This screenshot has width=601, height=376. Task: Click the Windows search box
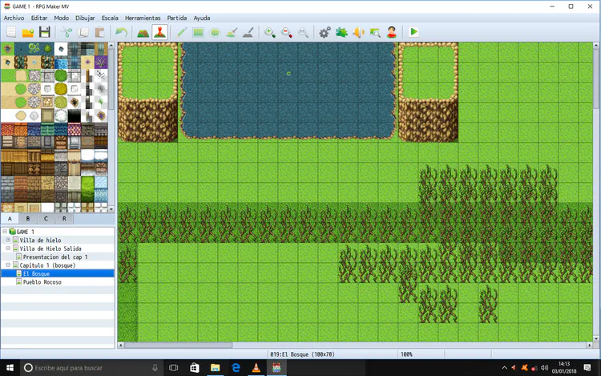(92, 368)
